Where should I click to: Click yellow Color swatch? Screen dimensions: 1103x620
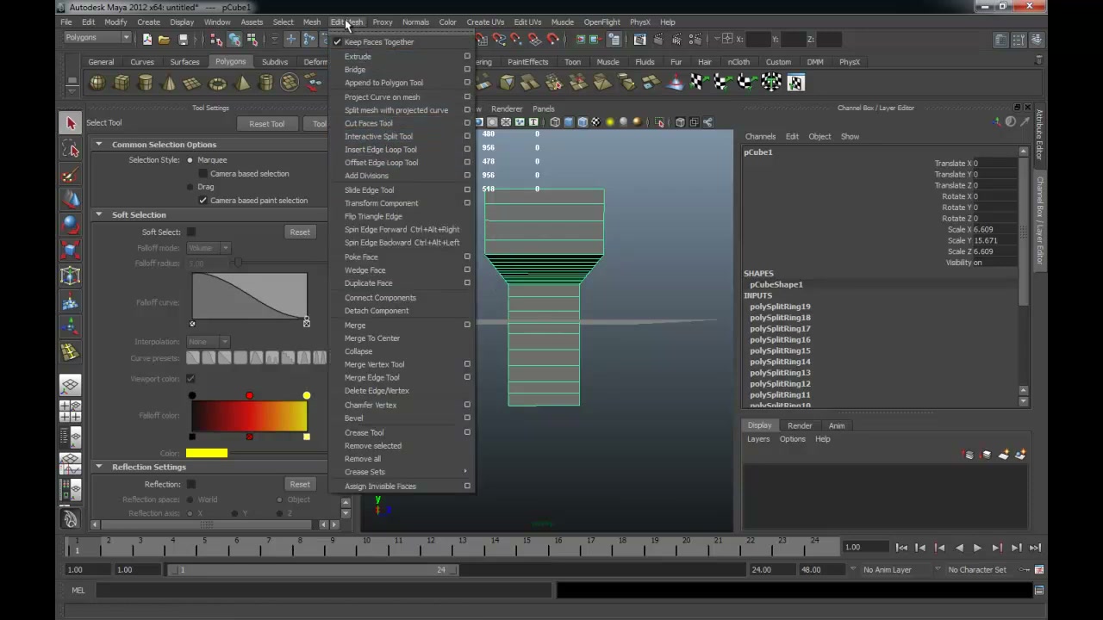pyautogui.click(x=207, y=454)
